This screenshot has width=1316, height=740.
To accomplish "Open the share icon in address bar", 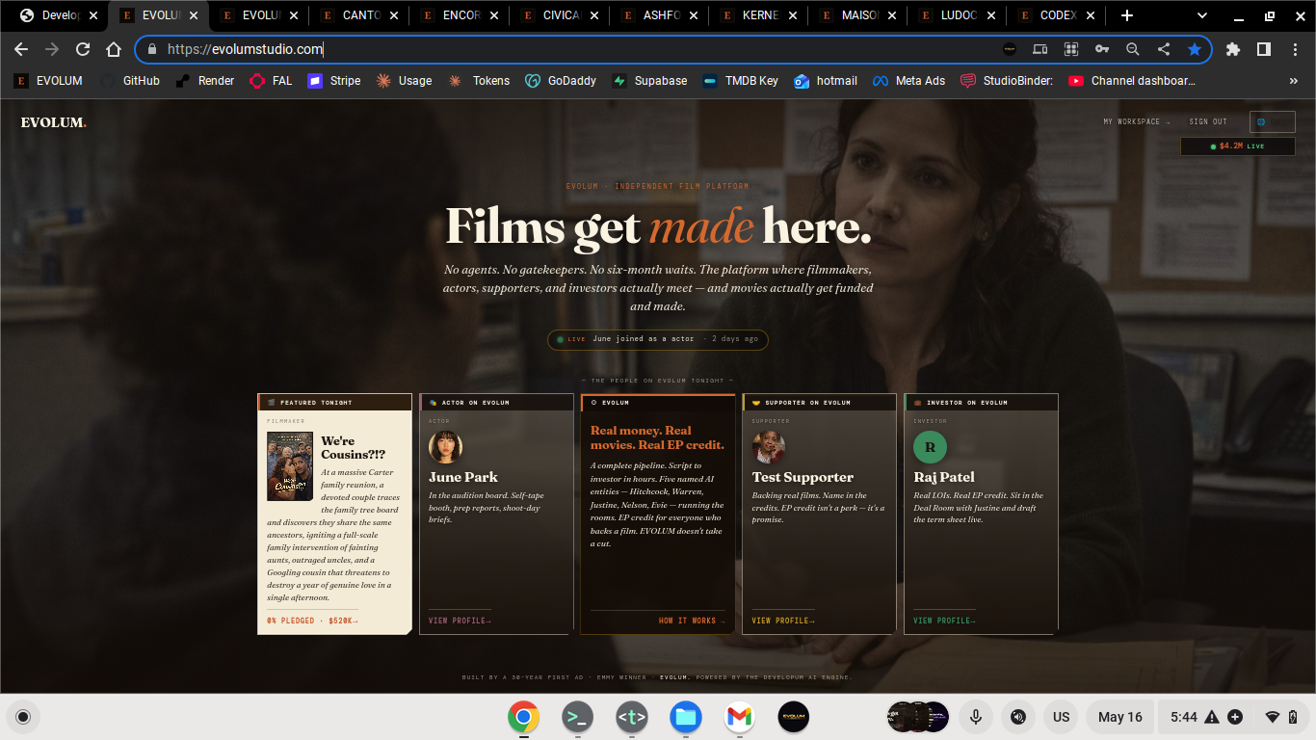I will pyautogui.click(x=1164, y=49).
